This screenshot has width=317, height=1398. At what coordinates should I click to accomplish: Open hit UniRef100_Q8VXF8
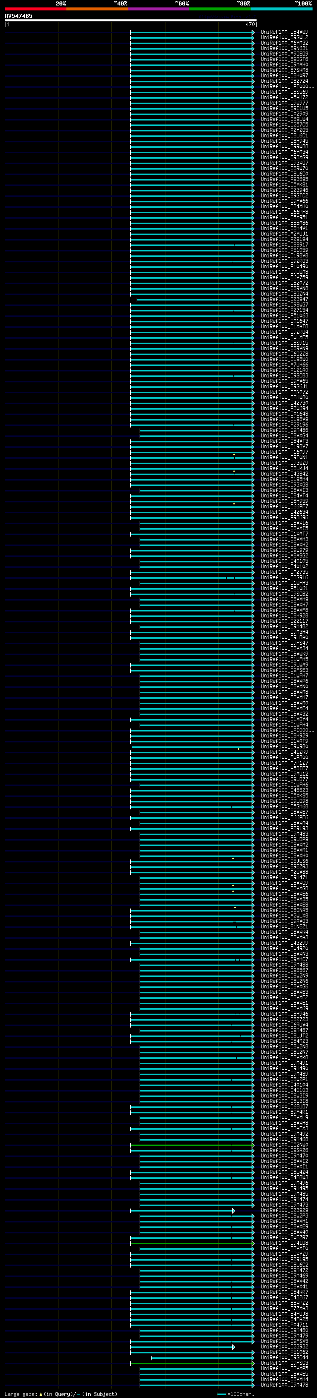[x=284, y=610]
